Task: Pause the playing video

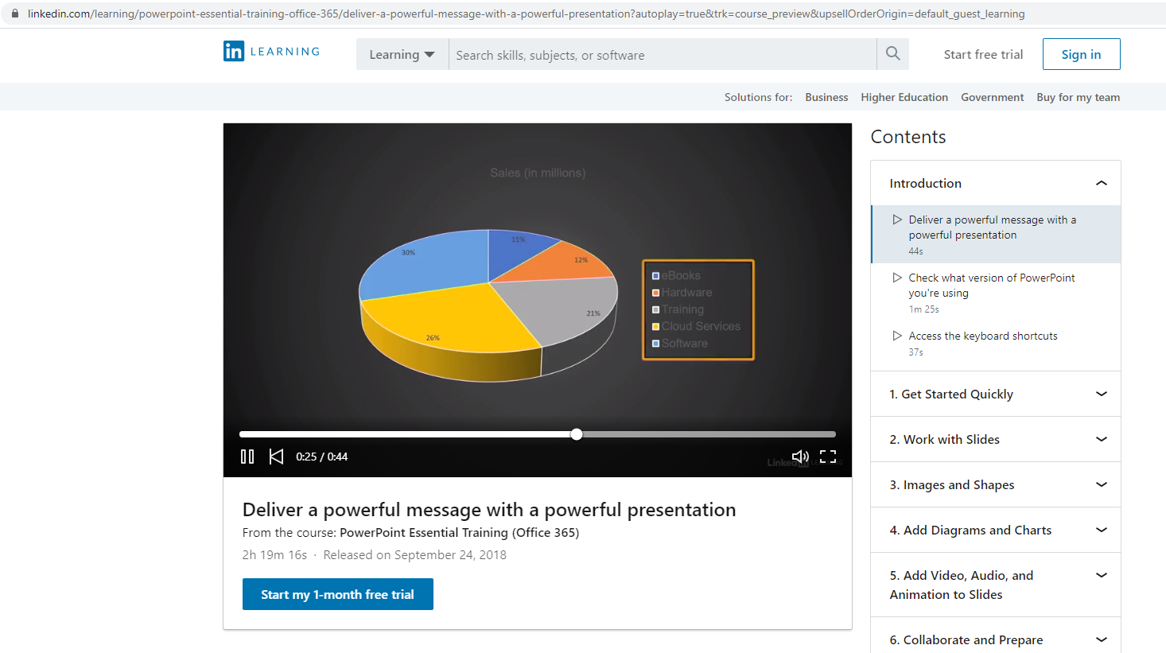Action: click(247, 456)
